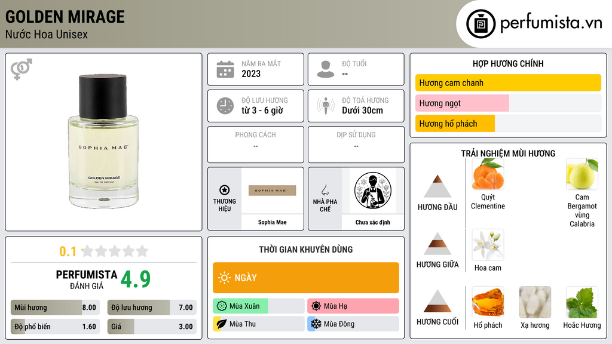Viewport: 612px width, 344px height.
Task: Select the Ngày recommended time bar
Action: click(306, 278)
